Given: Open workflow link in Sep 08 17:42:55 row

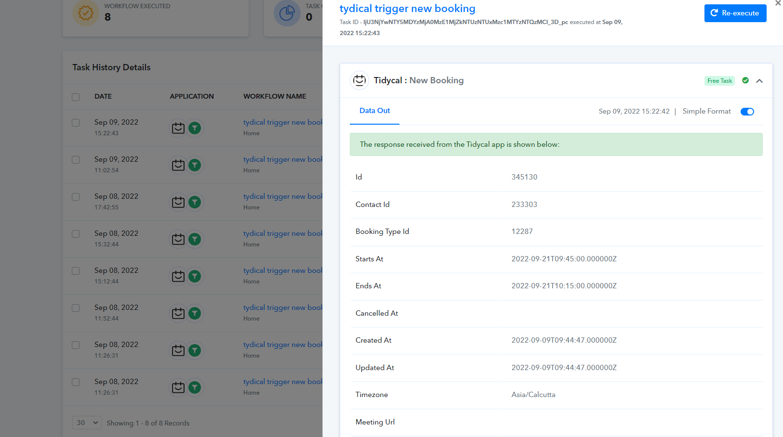Looking at the screenshot, I should (283, 196).
